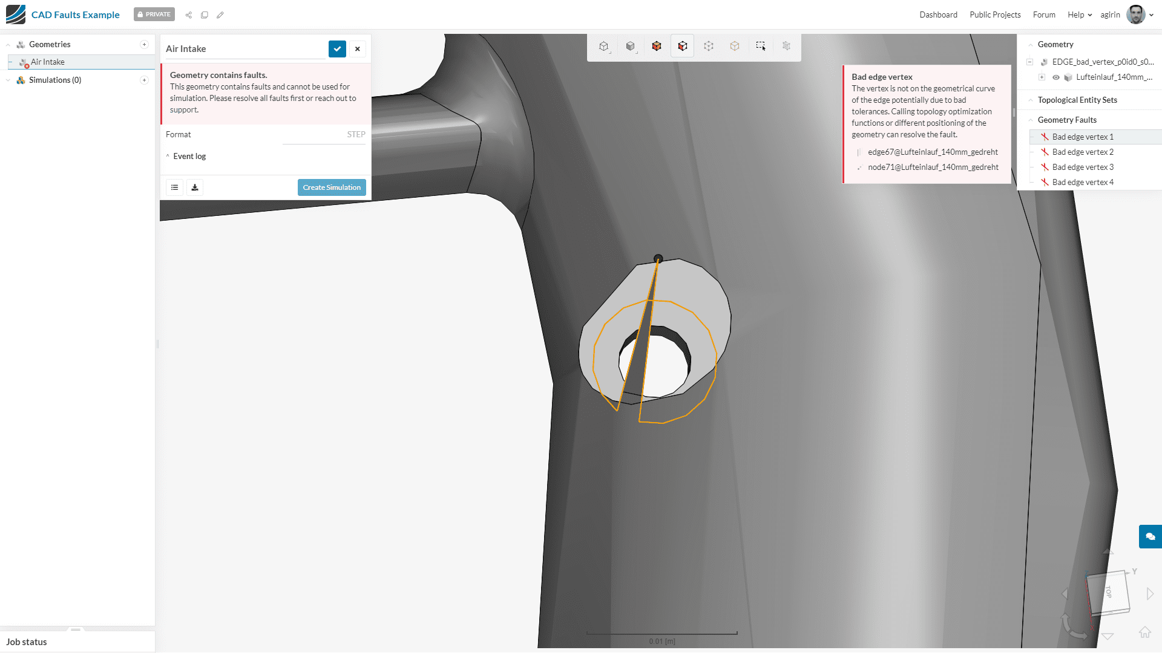Image resolution: width=1162 pixels, height=653 pixels.
Task: Click the home view icon near orientation cube
Action: (x=1144, y=632)
